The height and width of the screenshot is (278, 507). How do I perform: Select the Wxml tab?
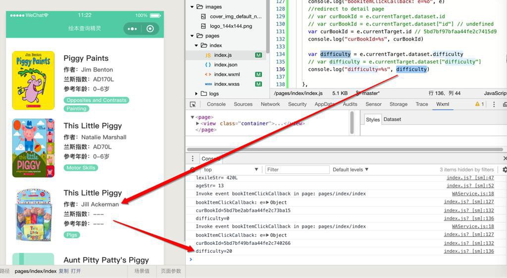coord(443,104)
